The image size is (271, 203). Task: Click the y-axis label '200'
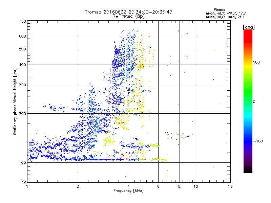point(22,114)
